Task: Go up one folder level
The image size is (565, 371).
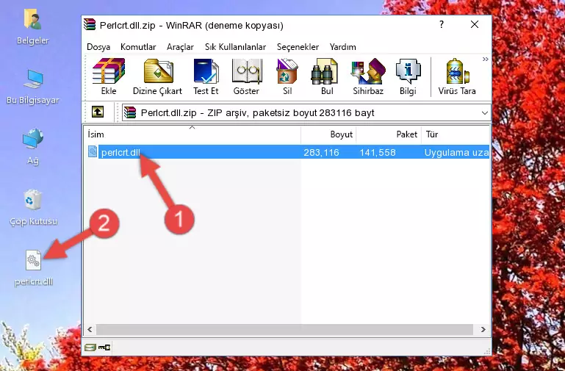Action: 97,112
